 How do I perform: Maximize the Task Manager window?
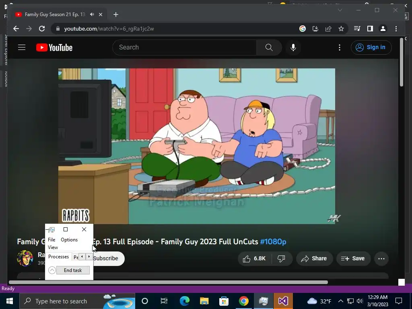[66, 229]
